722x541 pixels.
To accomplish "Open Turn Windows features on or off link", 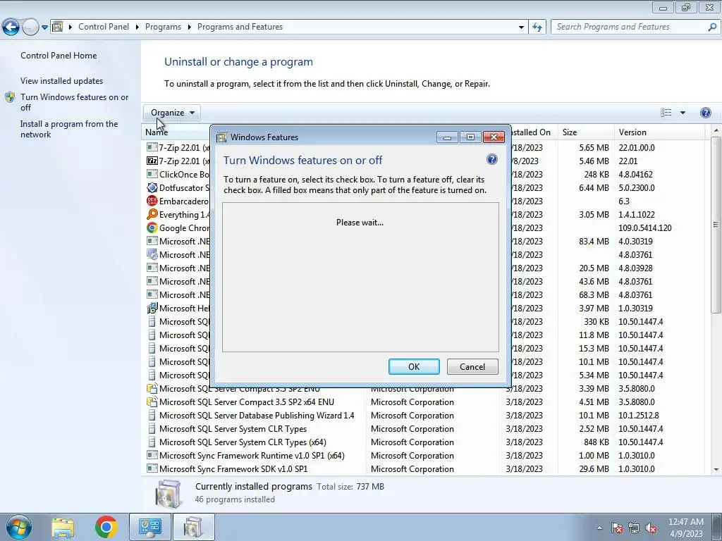I will click(x=74, y=102).
